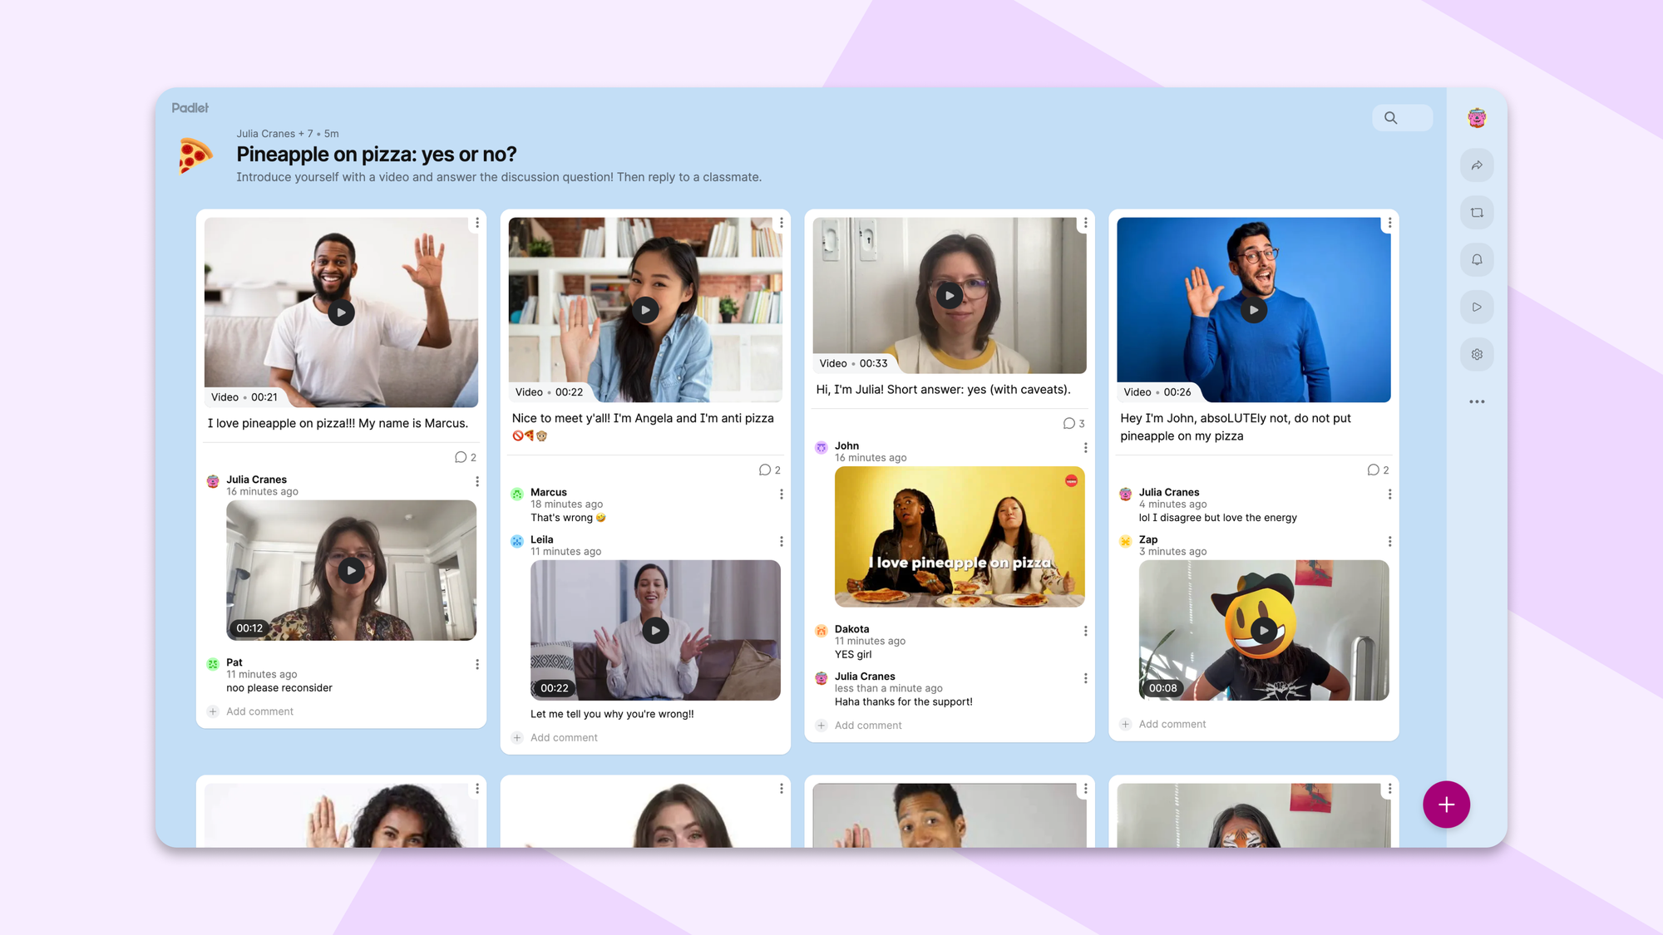This screenshot has width=1663, height=935.
Task: Open options menu on Marcus's video post
Action: [x=477, y=223]
